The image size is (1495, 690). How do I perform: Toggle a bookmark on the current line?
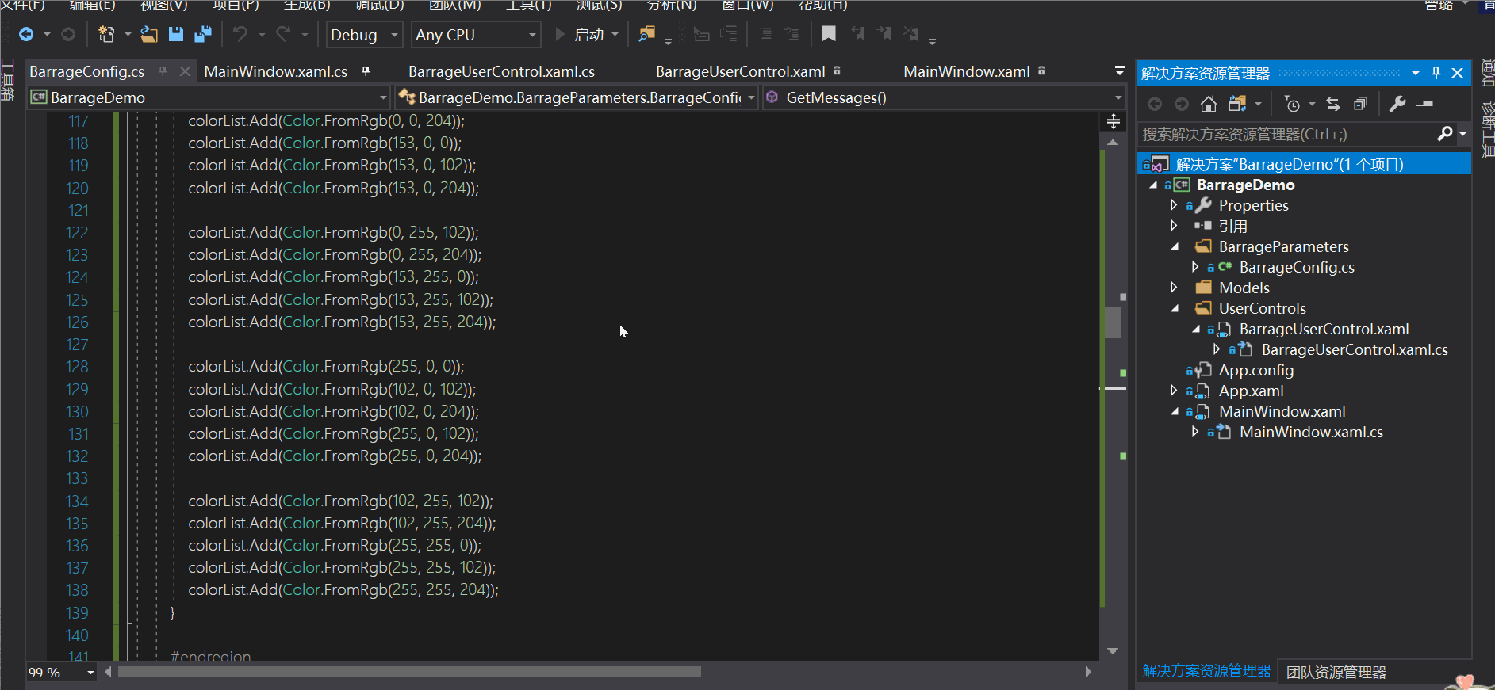(829, 34)
